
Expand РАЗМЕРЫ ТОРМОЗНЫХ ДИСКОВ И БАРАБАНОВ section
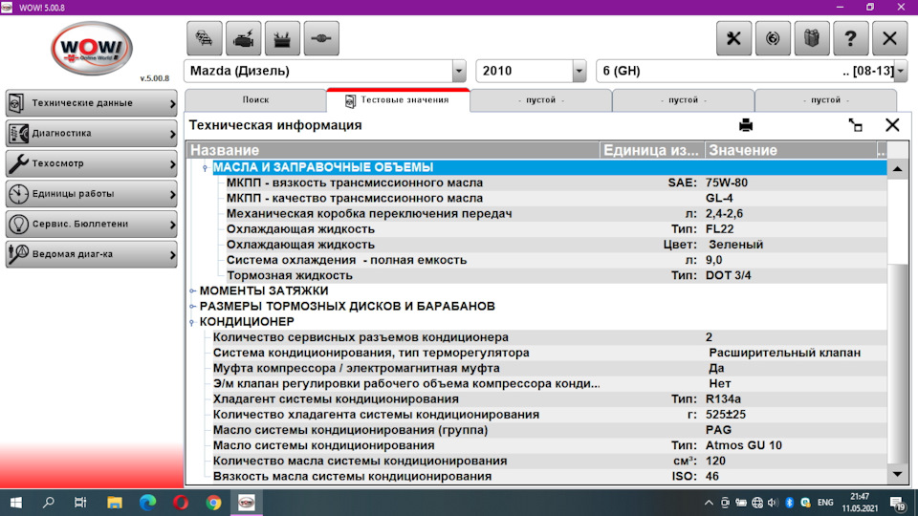(192, 306)
